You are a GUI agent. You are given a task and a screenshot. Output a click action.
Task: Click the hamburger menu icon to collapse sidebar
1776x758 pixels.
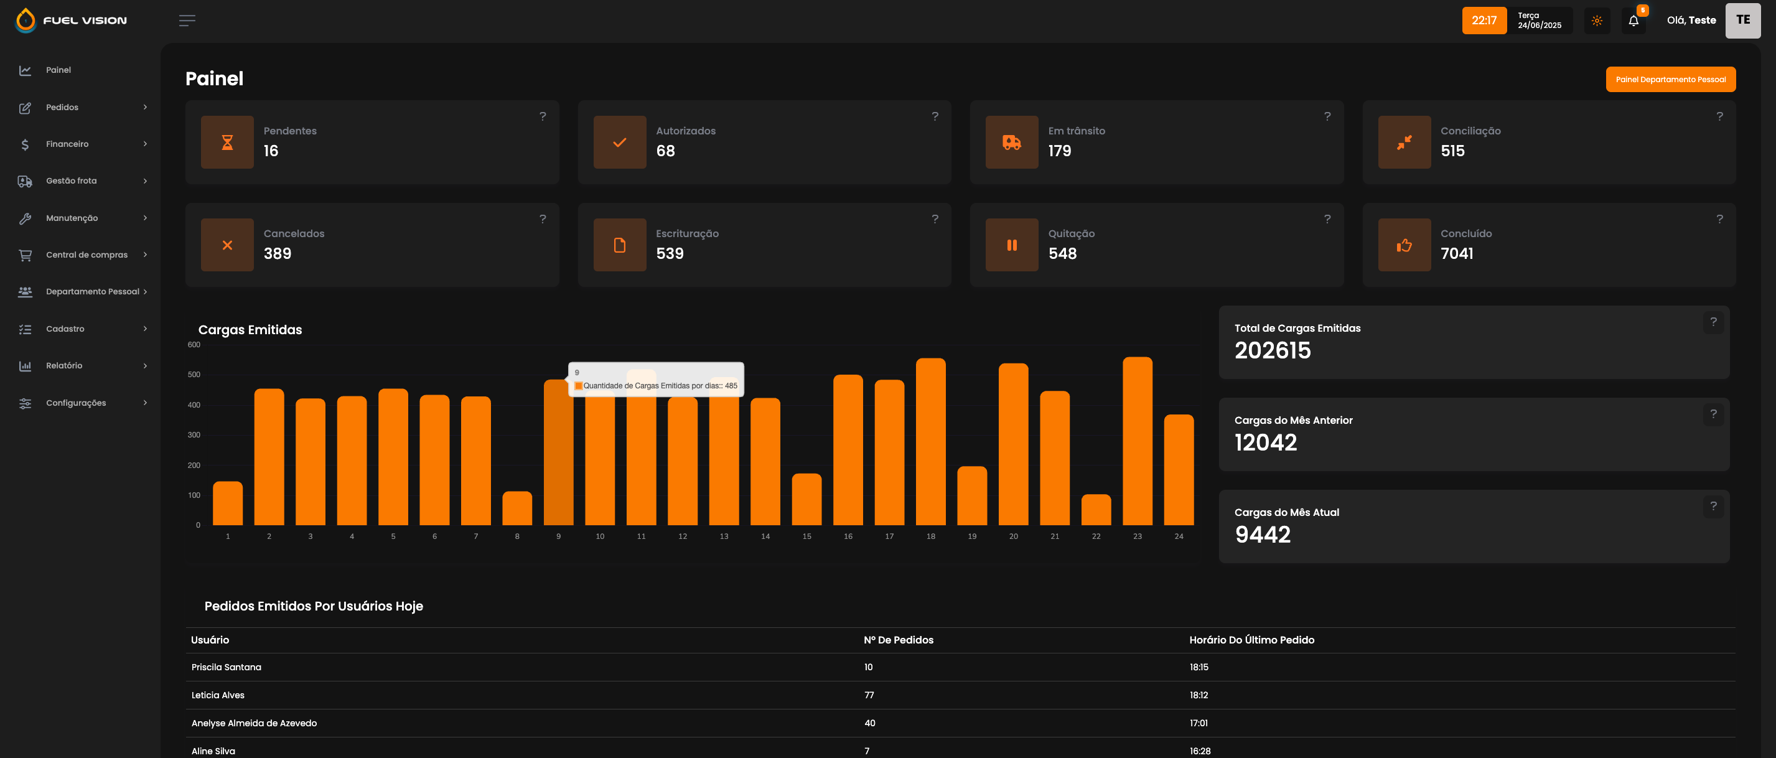[187, 21]
